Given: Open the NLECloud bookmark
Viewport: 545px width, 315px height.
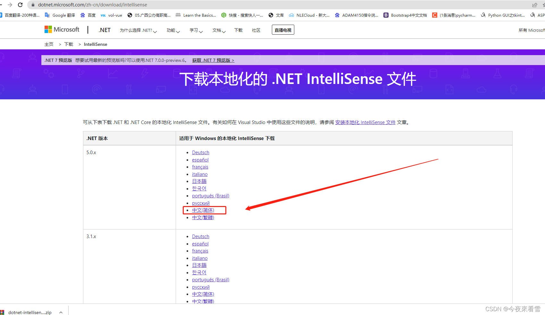Looking at the screenshot, I should [x=309, y=15].
